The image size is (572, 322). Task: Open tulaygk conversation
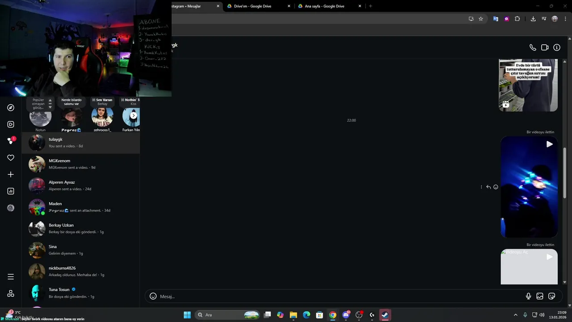[81, 143]
